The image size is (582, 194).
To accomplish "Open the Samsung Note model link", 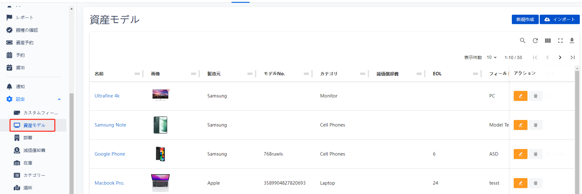I will (110, 125).
